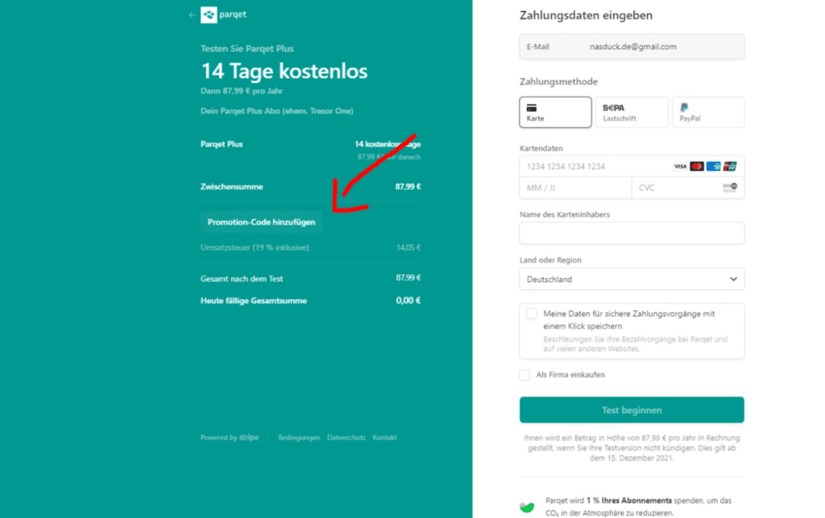Click the Zwischensumme 87,99 € amount
Image resolution: width=825 pixels, height=518 pixels.
(x=408, y=187)
